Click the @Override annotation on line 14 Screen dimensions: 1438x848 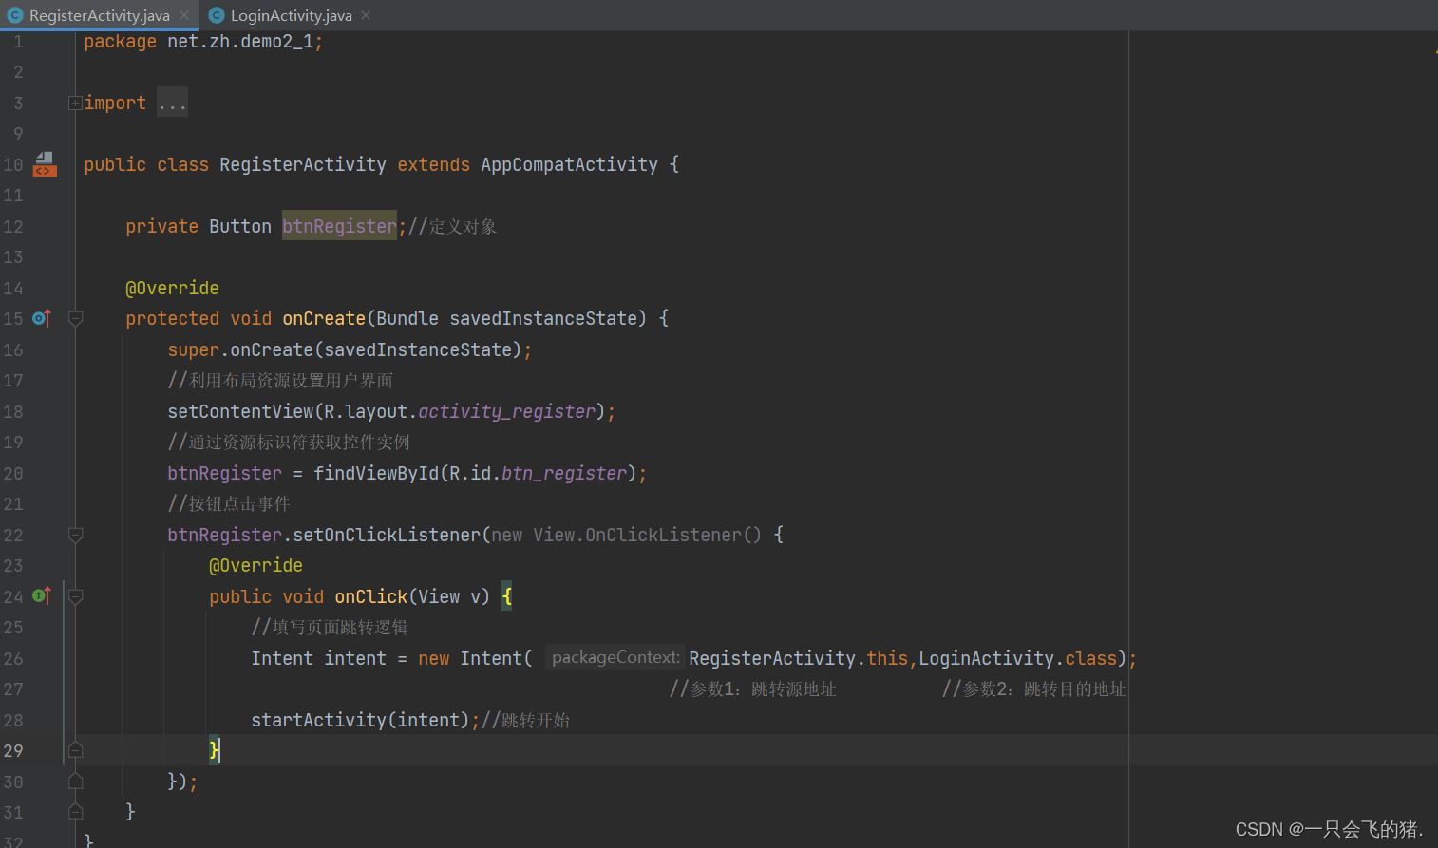click(x=172, y=288)
